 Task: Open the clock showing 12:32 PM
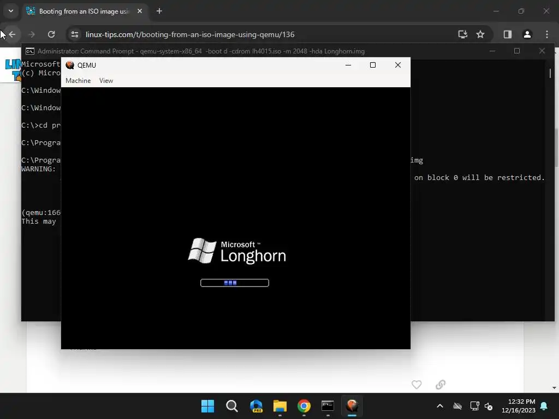(x=519, y=406)
